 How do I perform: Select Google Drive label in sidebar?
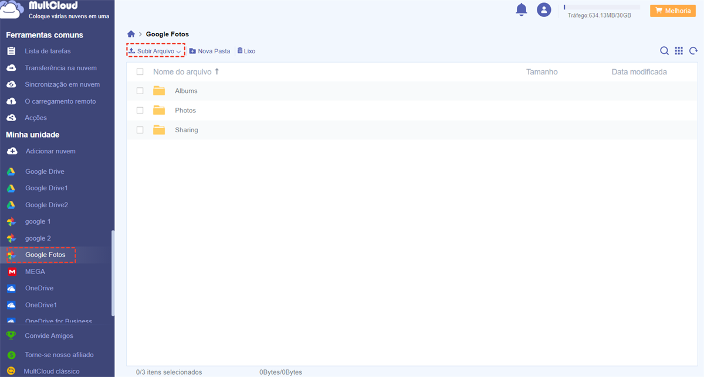point(45,172)
